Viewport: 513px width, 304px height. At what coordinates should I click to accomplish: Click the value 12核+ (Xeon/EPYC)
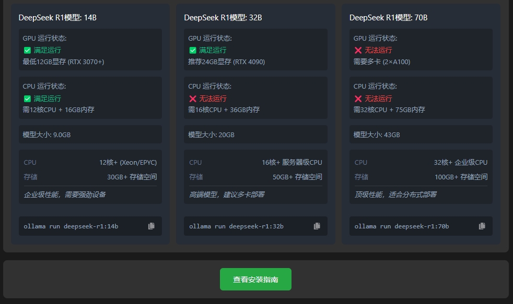pyautogui.click(x=129, y=163)
